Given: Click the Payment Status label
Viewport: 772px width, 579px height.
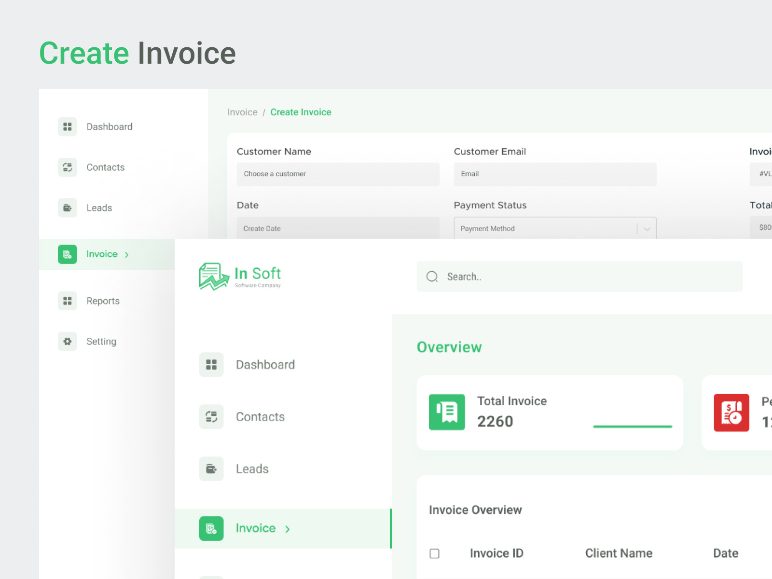Looking at the screenshot, I should point(490,206).
